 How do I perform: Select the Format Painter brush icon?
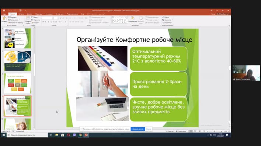(9, 22)
